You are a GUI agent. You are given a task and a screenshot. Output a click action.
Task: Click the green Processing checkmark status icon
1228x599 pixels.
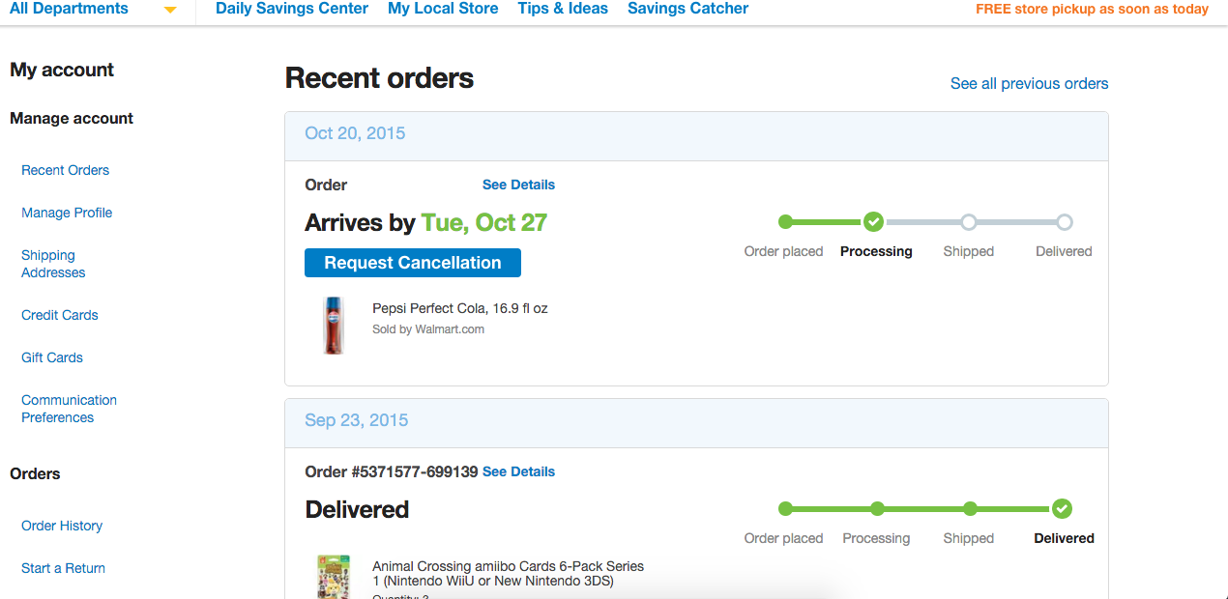(x=873, y=222)
